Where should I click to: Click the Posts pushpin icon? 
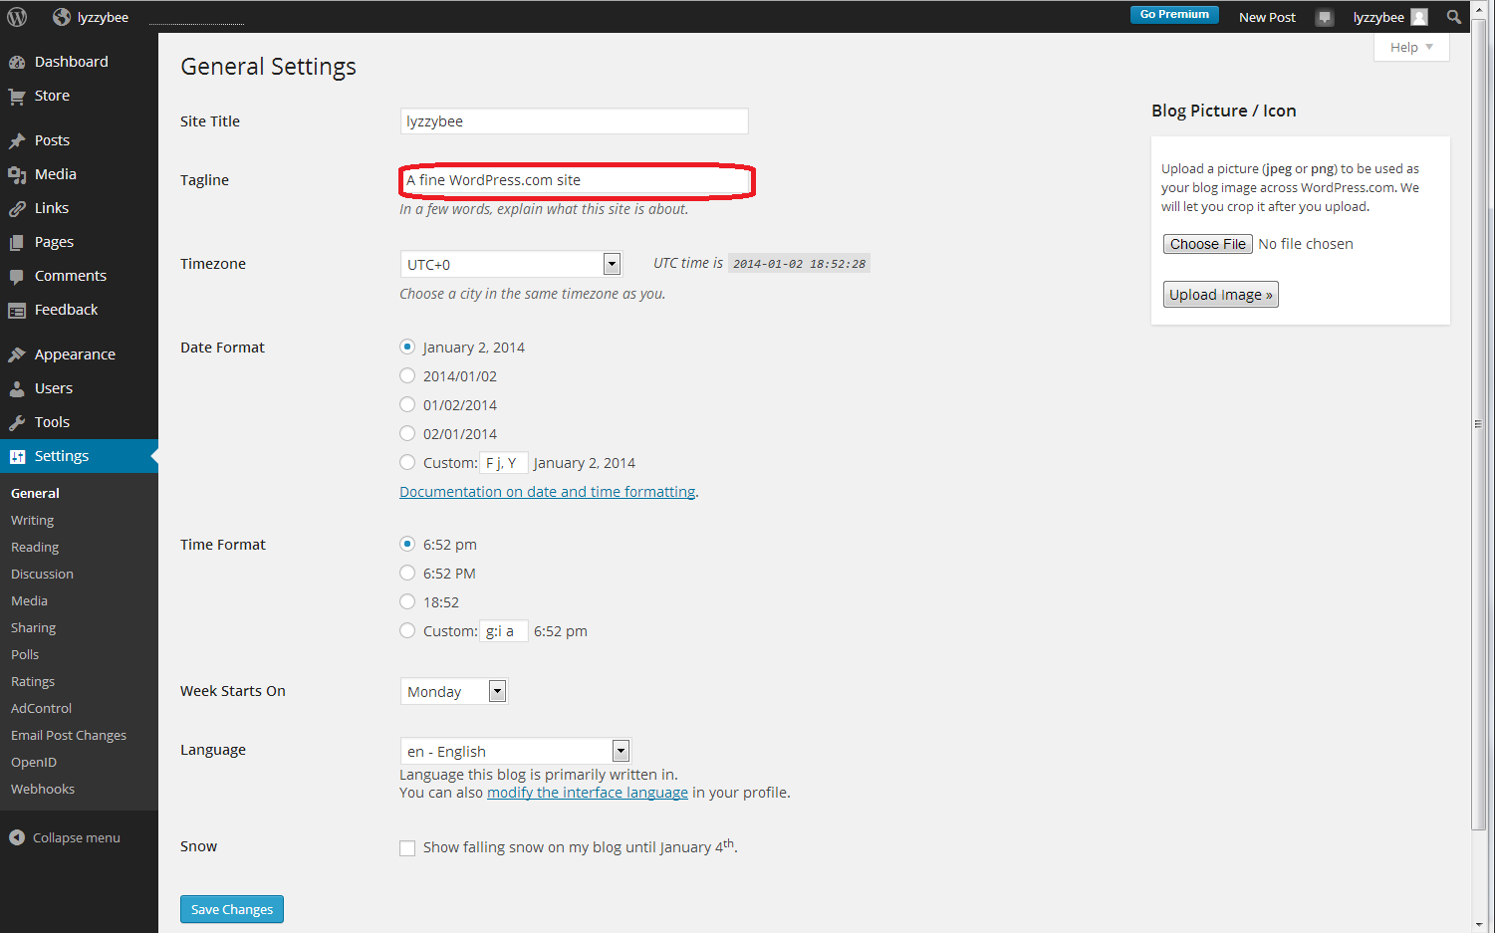(x=17, y=140)
